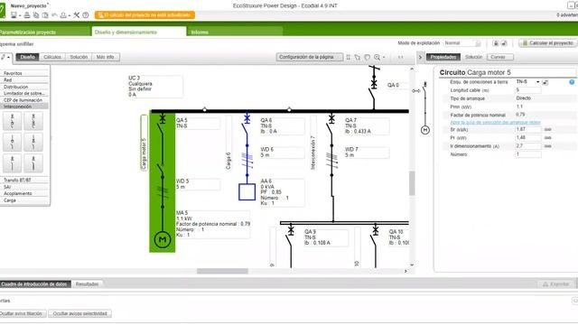Toggle the lock beside Ir dimensionamiento field
The width and height of the screenshot is (578, 325).
[548, 146]
